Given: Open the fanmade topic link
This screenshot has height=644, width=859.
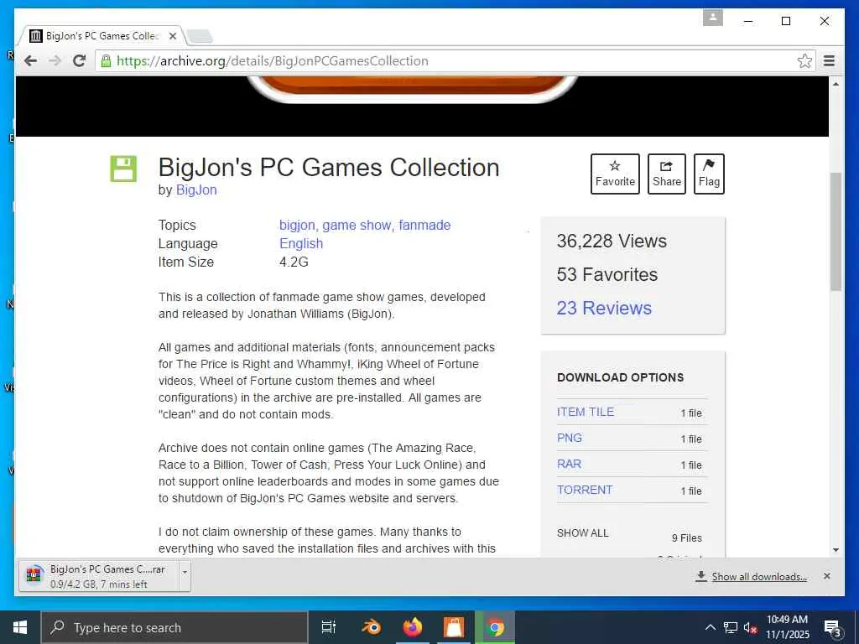Looking at the screenshot, I should pyautogui.click(x=424, y=225).
